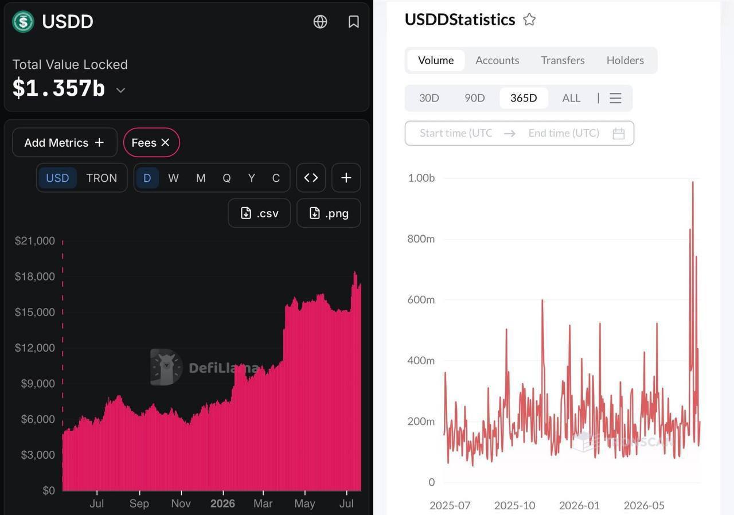Switch denomination to USD
Viewport: 734px width, 515px height.
(57, 178)
